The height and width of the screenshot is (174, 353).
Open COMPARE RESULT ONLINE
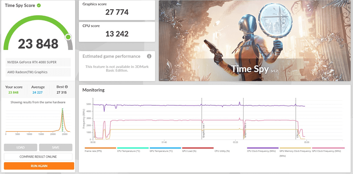click(x=38, y=157)
